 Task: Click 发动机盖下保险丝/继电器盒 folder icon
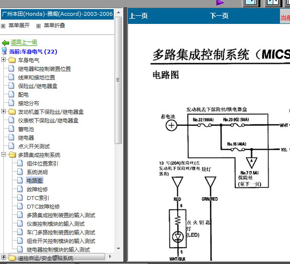click(x=12, y=111)
